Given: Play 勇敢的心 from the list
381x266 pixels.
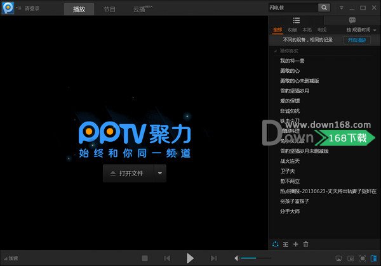Looking at the screenshot, I should point(290,71).
